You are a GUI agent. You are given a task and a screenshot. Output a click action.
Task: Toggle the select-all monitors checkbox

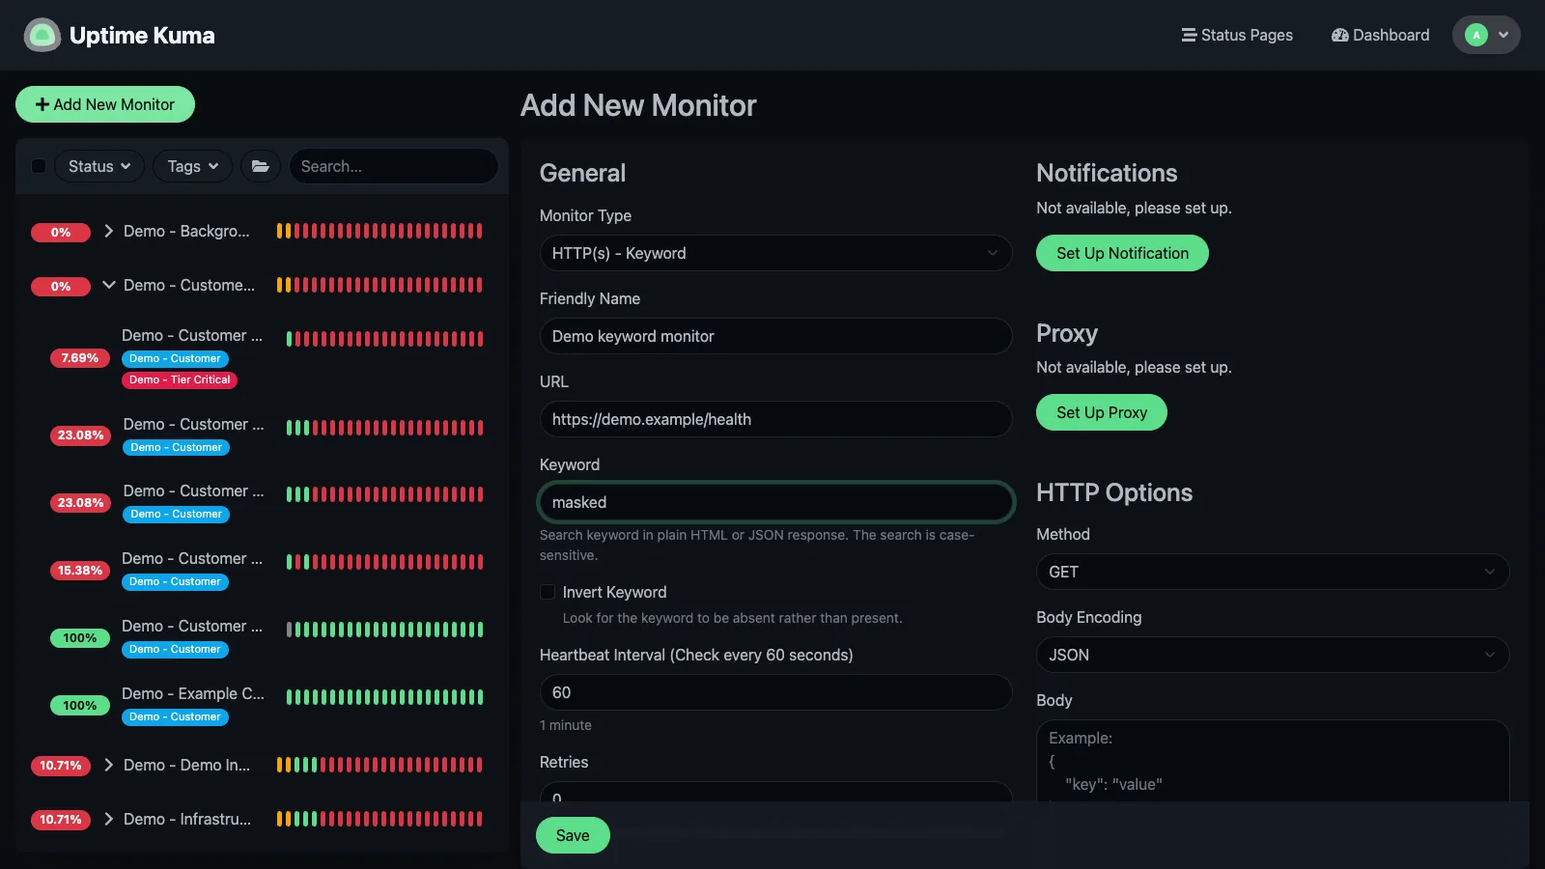(x=39, y=166)
